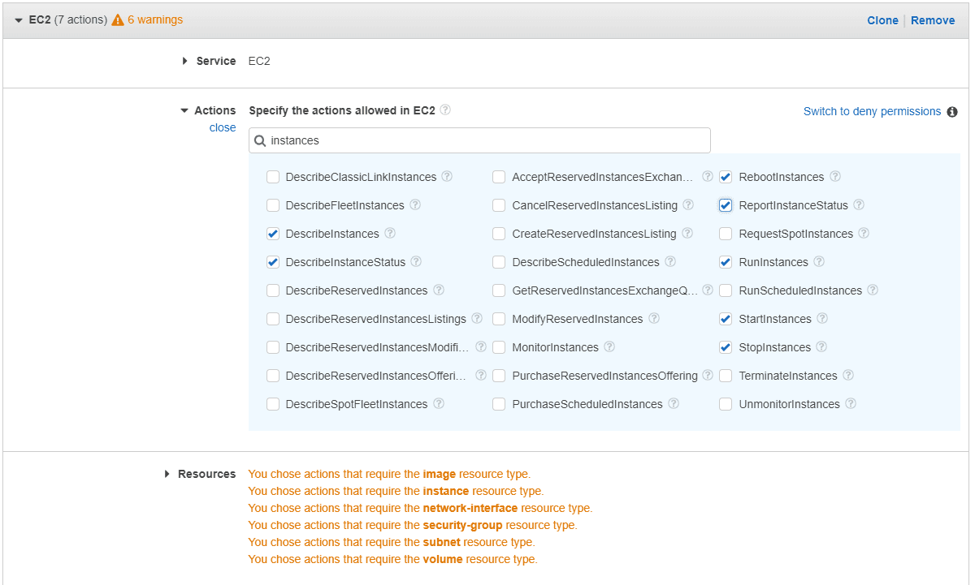
Task: Open help for StartInstances
Action: click(821, 318)
